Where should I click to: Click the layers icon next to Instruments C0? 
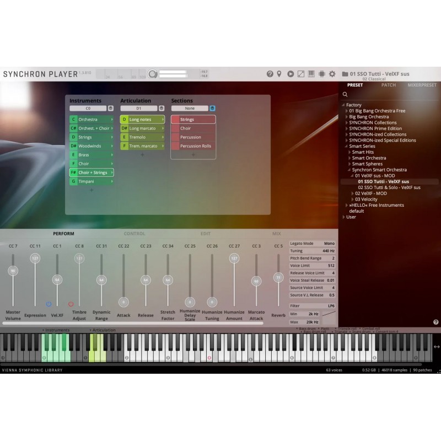click(111, 109)
